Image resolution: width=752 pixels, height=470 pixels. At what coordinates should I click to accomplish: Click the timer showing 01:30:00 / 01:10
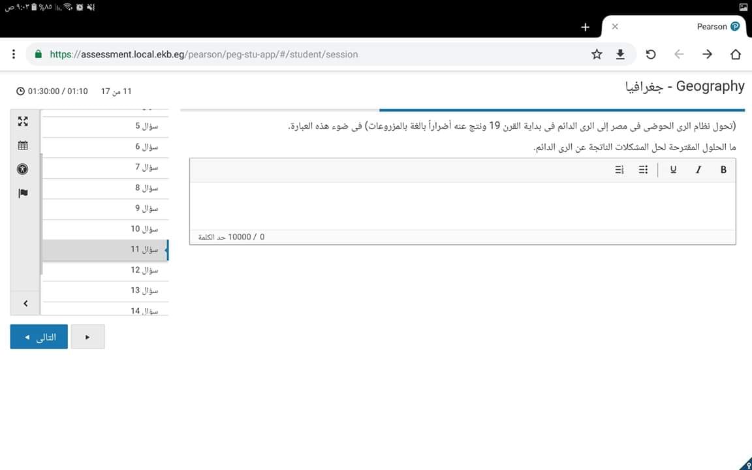tap(52, 91)
